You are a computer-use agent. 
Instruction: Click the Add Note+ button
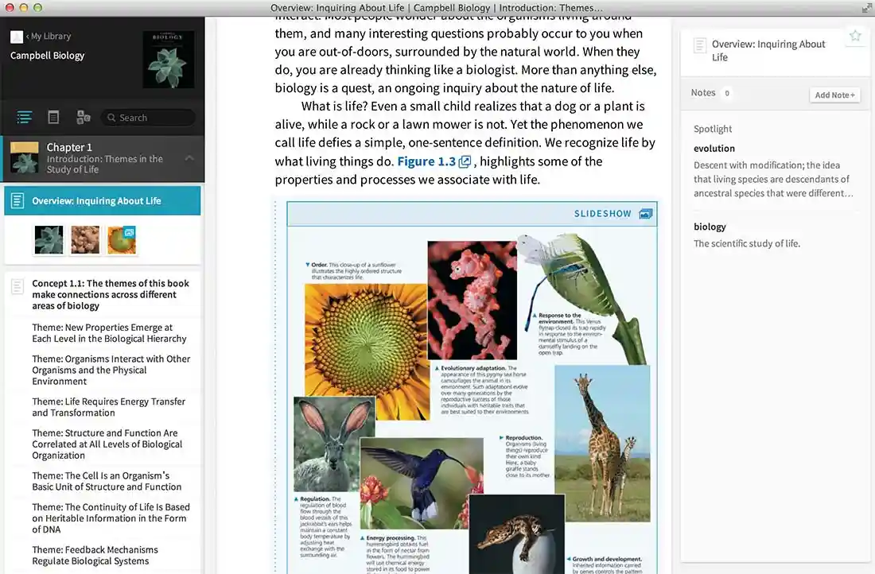pos(834,95)
